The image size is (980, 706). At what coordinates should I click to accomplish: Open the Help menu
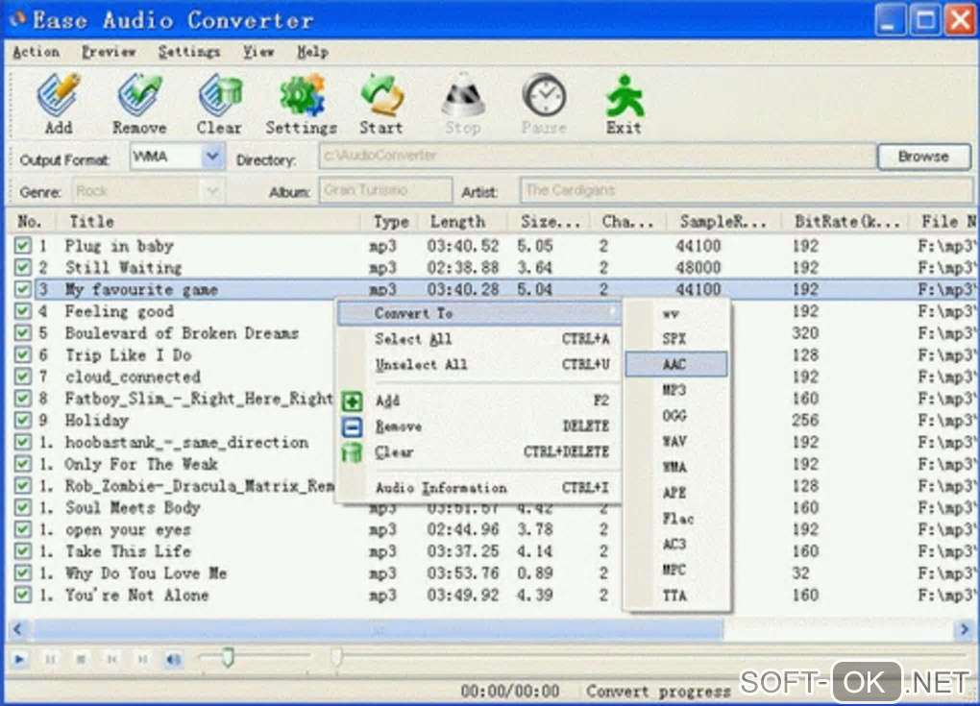[x=312, y=52]
